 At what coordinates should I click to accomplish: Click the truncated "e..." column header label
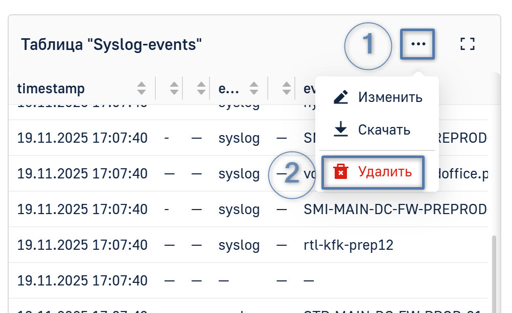(x=228, y=88)
